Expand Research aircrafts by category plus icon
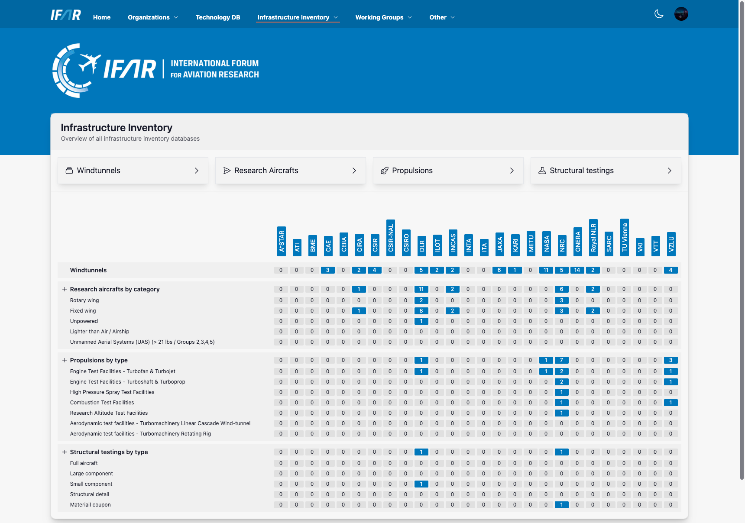The height and width of the screenshot is (523, 745). click(x=65, y=289)
